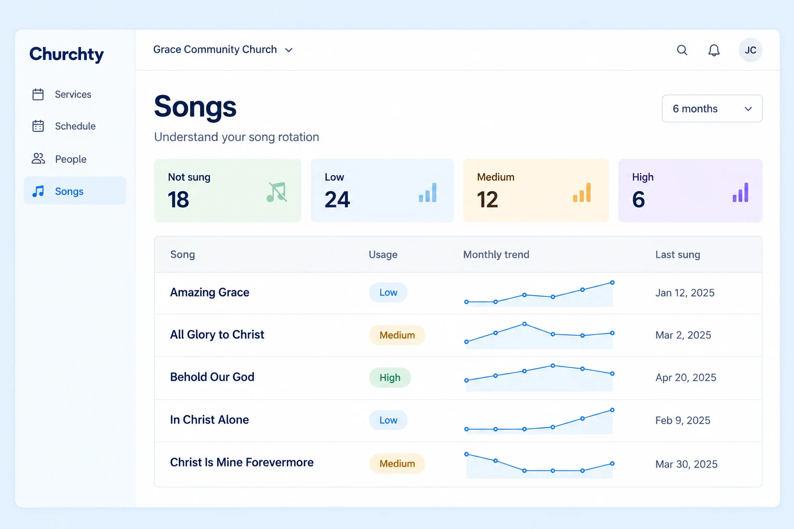Click the High card bar chart icon
The image size is (794, 529).
coord(740,192)
